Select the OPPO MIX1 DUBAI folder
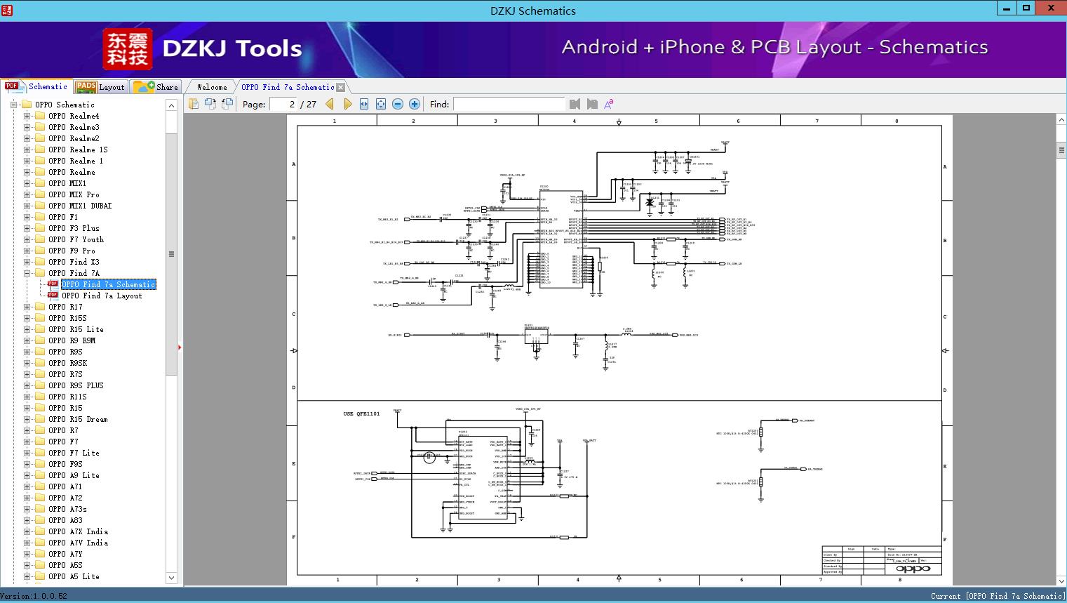Viewport: 1067px width, 603px height. click(80, 206)
